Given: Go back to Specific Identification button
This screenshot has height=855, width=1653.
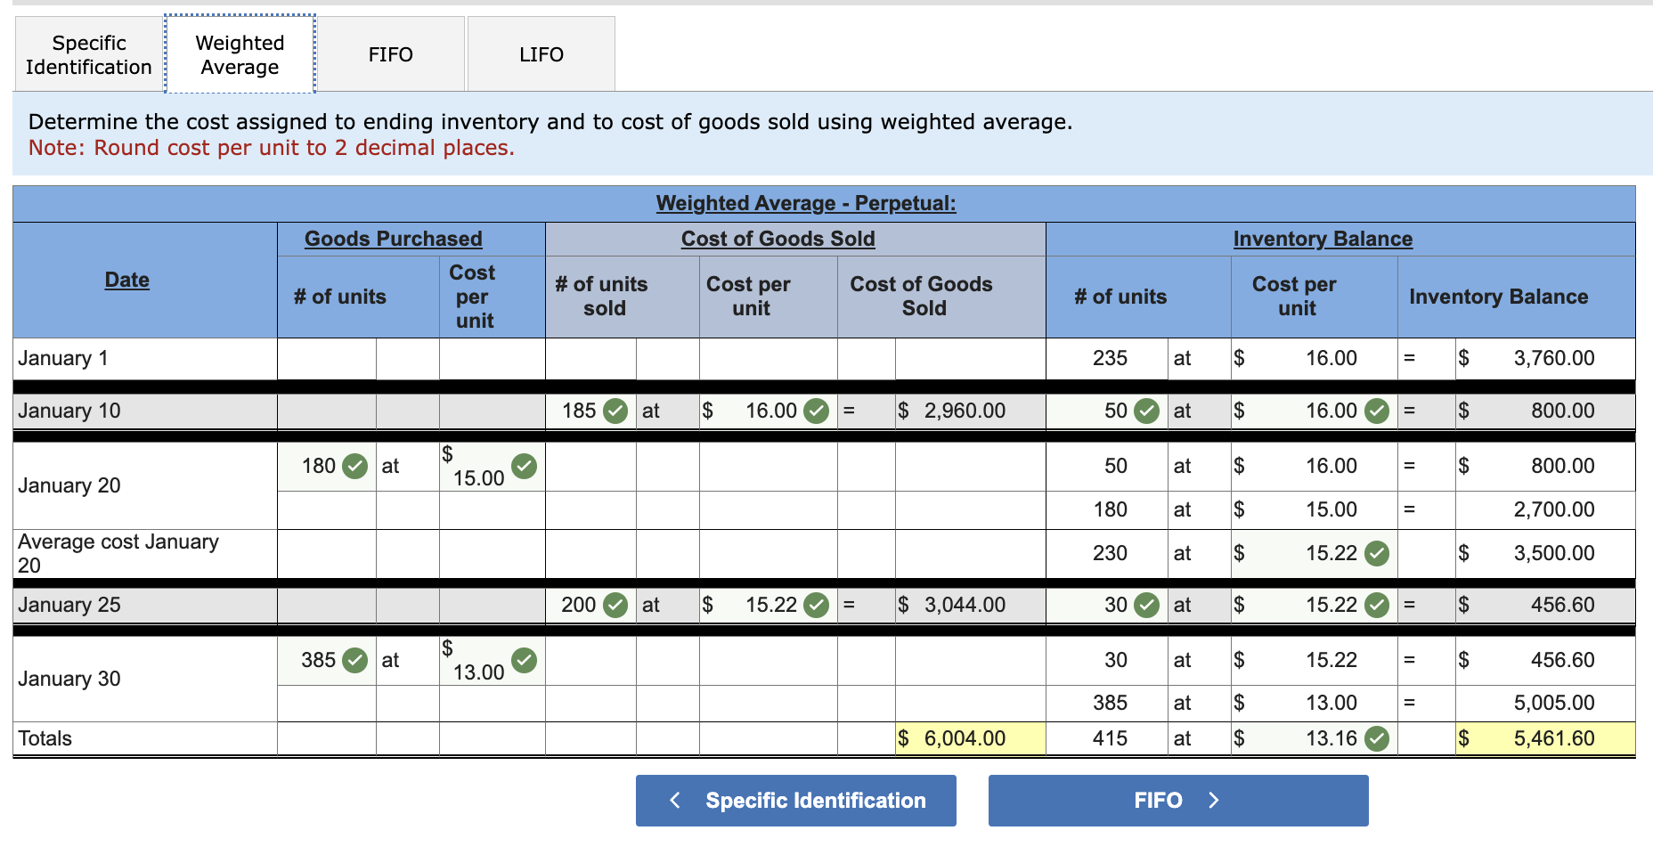Looking at the screenshot, I should pyautogui.click(x=796, y=801).
